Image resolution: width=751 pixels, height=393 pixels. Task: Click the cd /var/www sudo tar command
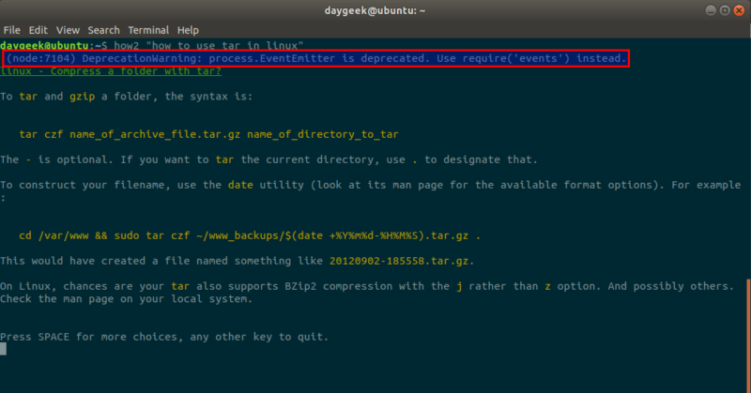[x=250, y=235]
